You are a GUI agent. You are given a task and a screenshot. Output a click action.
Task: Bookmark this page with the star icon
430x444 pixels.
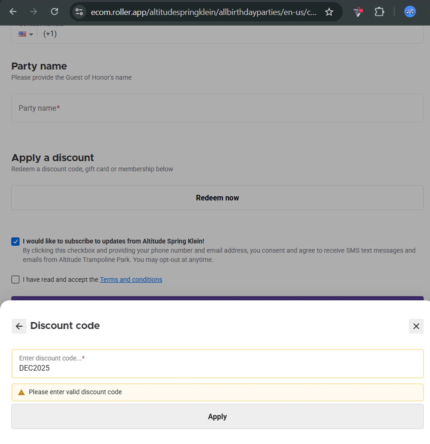pyautogui.click(x=329, y=12)
